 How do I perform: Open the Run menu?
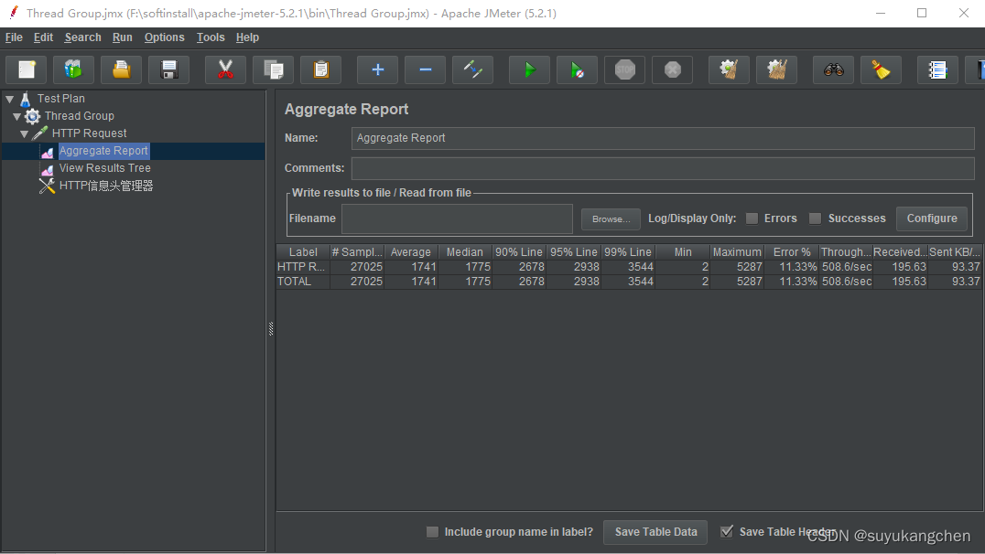[123, 37]
